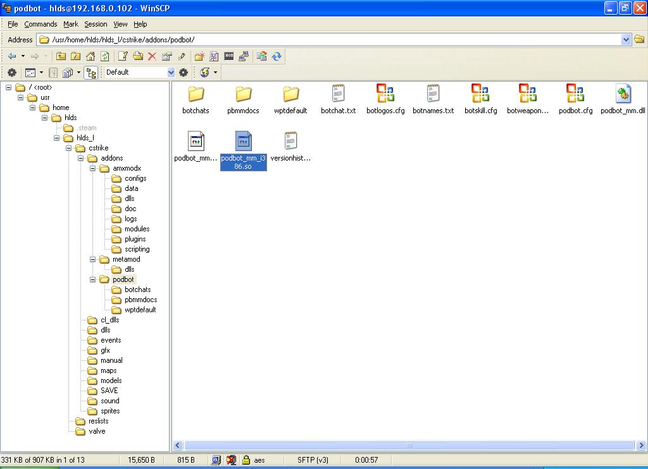This screenshot has height=469, width=648.
Task: Create a new directory
Action: (x=199, y=56)
